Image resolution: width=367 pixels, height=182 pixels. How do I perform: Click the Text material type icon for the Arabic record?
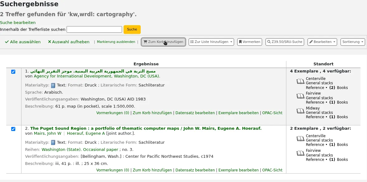coord(53,85)
